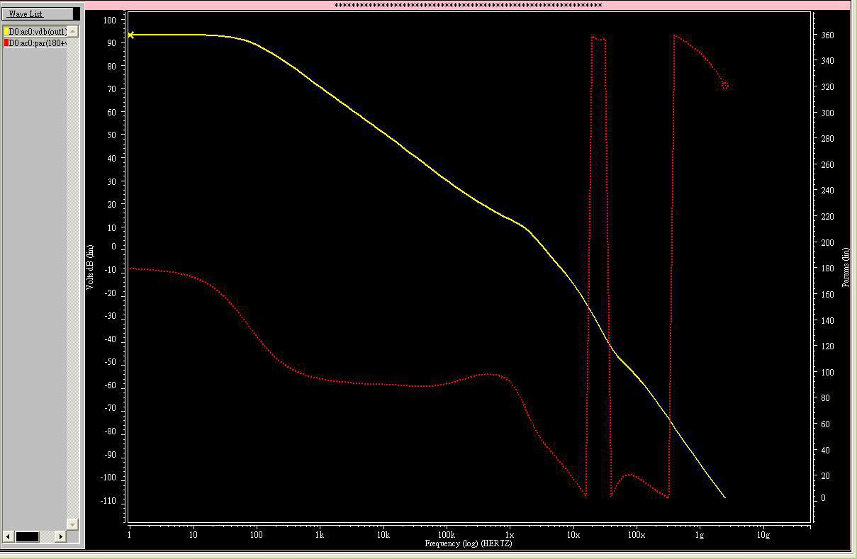
Task: Click the black box beside Wave List
Action: point(77,13)
